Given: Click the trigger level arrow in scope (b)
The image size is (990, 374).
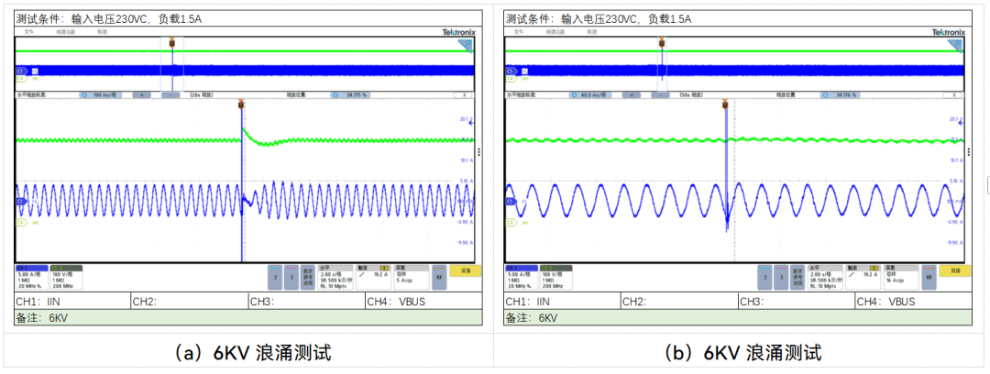Looking at the screenshot, I should coord(961,124).
